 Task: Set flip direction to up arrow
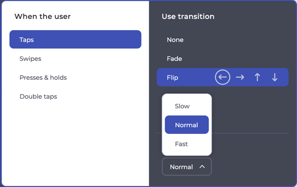(257, 77)
